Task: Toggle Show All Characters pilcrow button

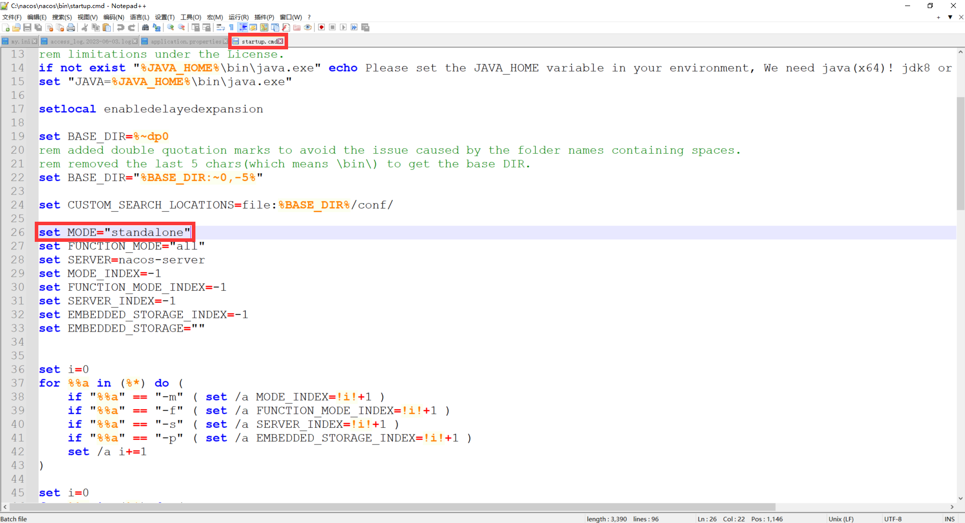Action: [x=232, y=28]
